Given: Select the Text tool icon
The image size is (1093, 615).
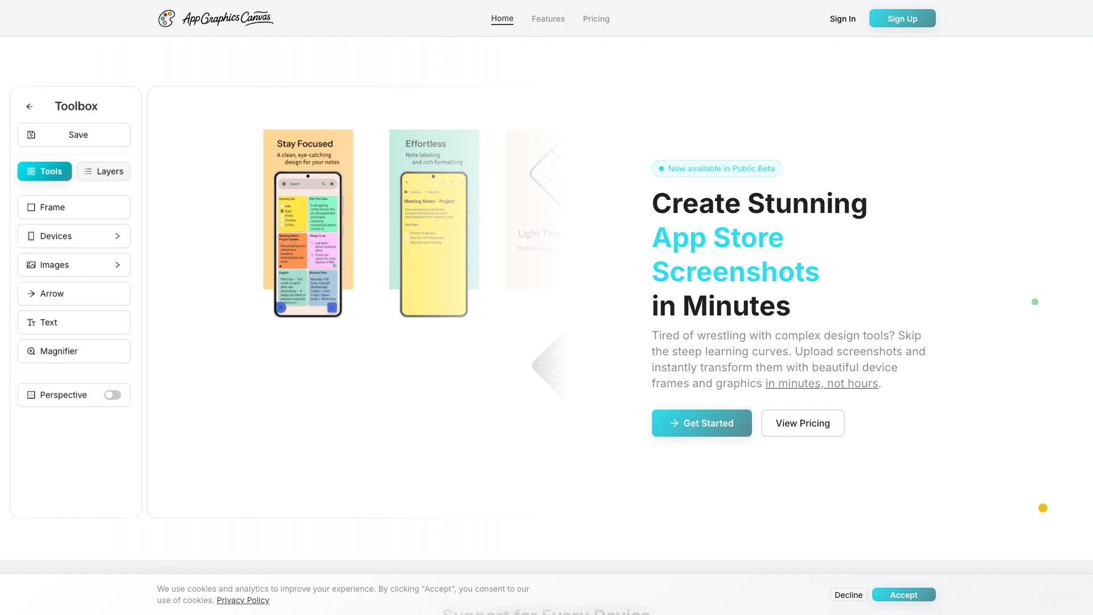Looking at the screenshot, I should [31, 322].
